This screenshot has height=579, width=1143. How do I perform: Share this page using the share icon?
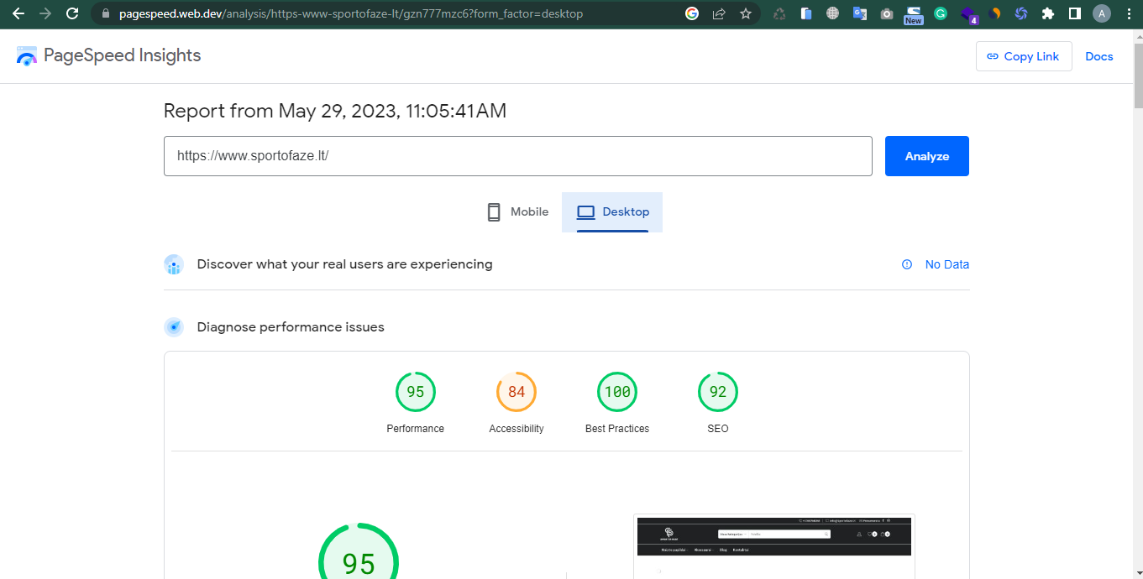click(719, 13)
